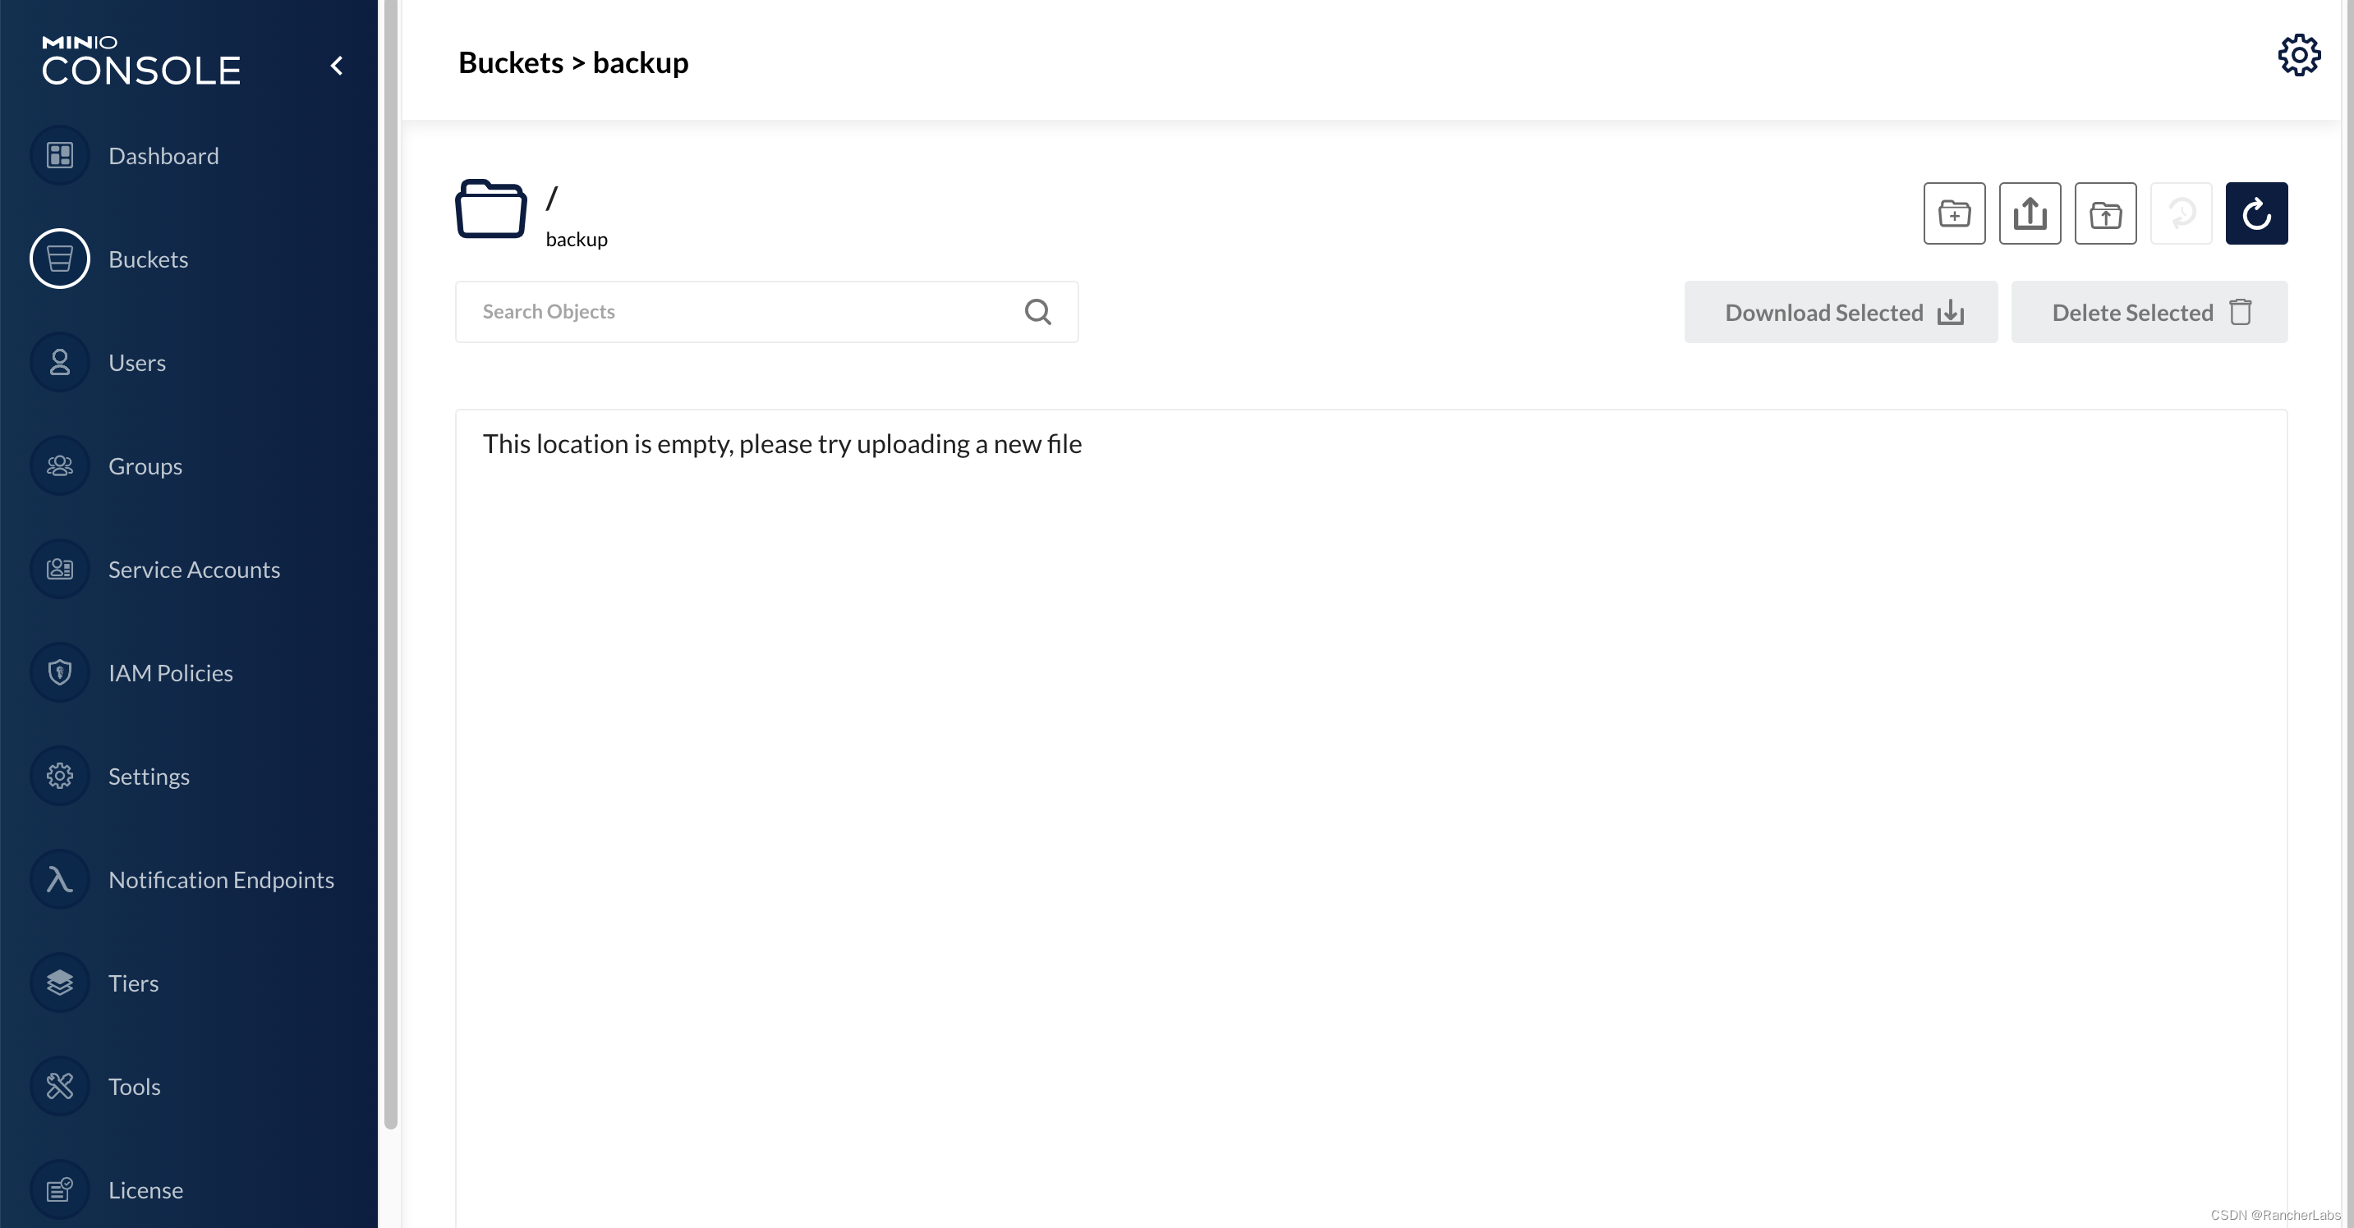Open IAM Policies

[x=170, y=673]
